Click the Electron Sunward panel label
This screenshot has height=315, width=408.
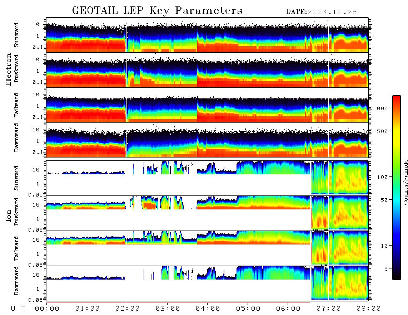[16, 35]
